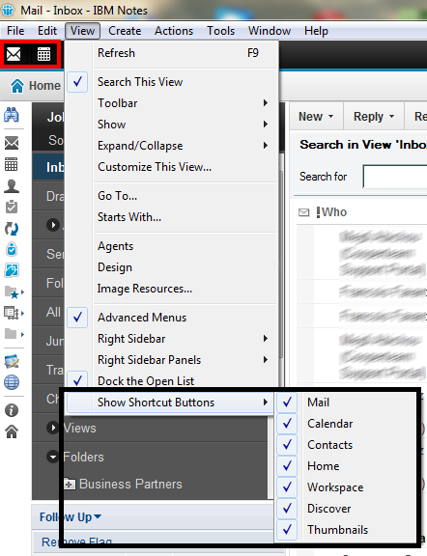Select the Business Partners folder label
Image resolution: width=427 pixels, height=556 pixels.
click(x=130, y=484)
